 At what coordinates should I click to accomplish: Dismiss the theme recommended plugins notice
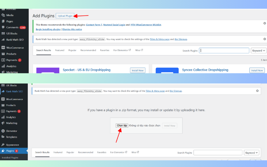coord(265,23)
